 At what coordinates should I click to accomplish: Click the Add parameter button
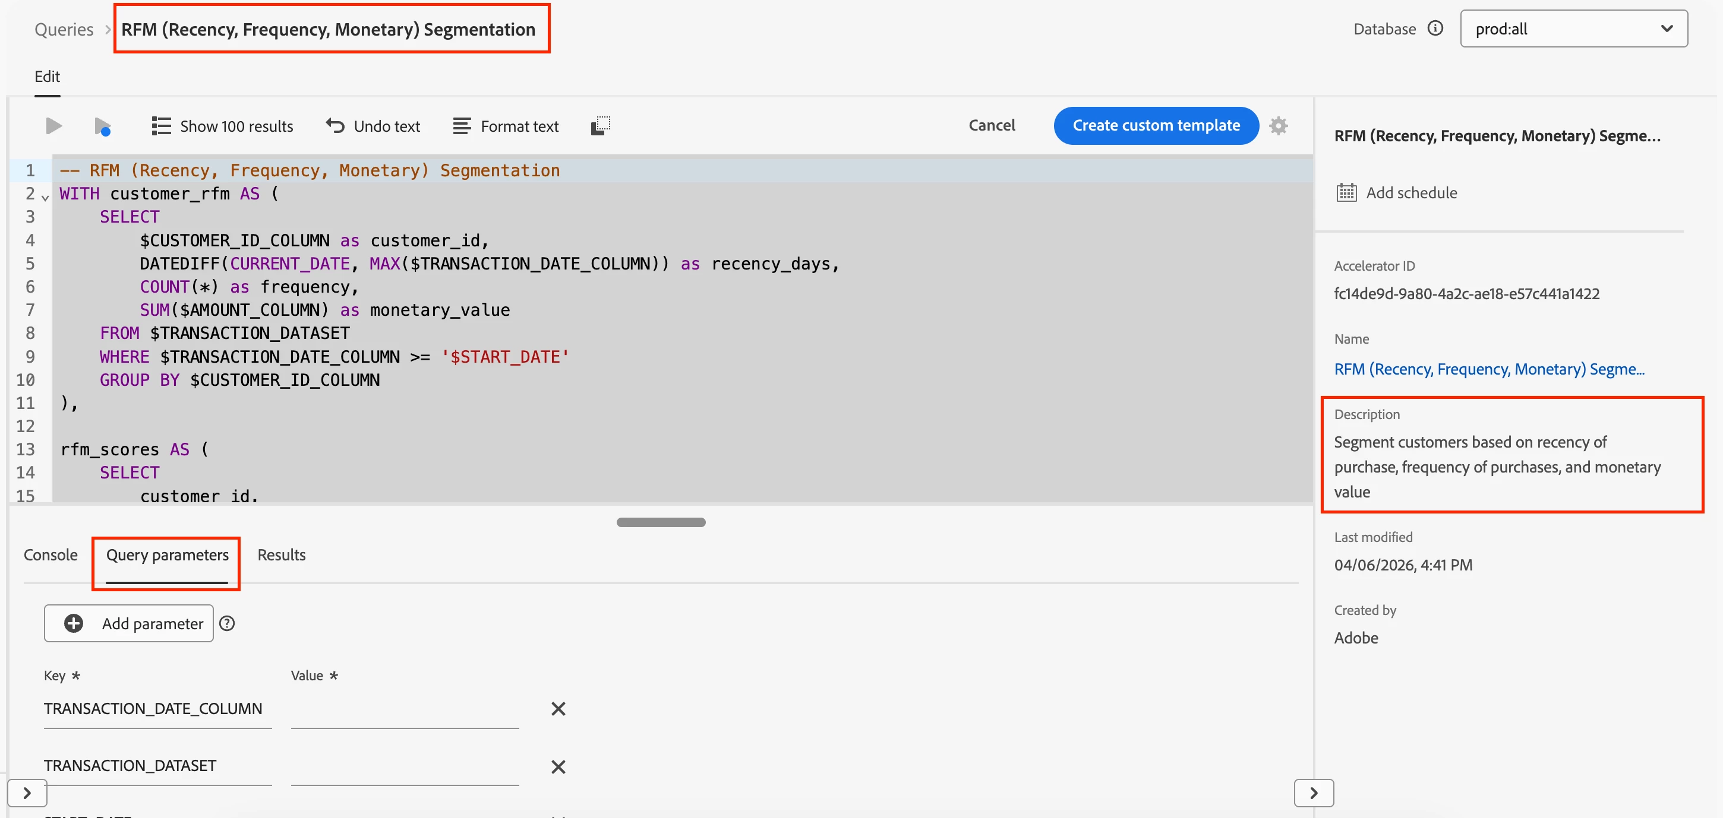pos(128,623)
